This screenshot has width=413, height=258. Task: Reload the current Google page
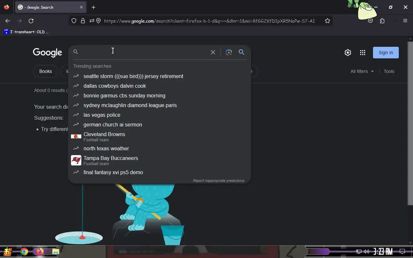31,21
